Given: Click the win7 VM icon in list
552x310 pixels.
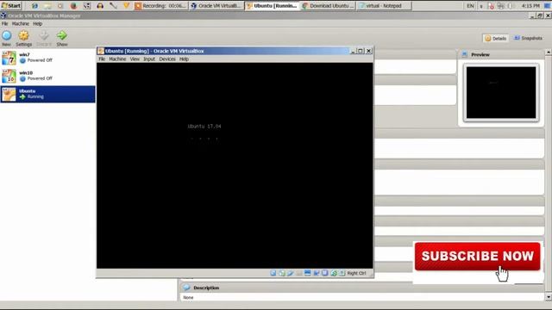Looking at the screenshot, I should (9, 58).
